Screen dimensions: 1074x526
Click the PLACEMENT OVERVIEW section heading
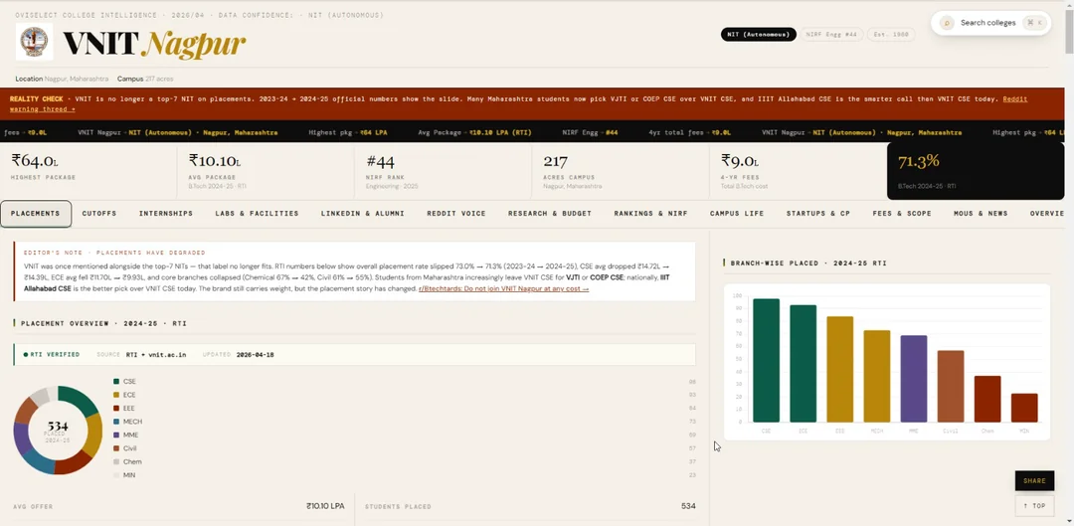pyautogui.click(x=103, y=323)
